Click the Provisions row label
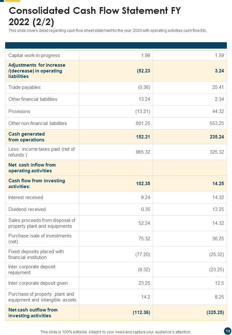 tap(19, 111)
